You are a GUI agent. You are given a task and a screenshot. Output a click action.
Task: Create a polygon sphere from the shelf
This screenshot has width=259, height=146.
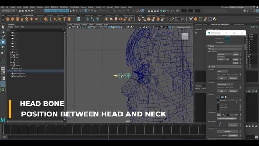tap(8, 19)
